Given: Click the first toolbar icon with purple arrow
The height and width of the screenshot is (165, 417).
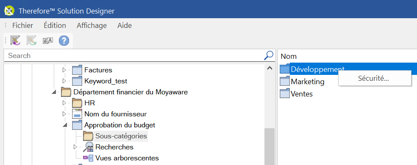Looking at the screenshot, I should click(x=15, y=41).
